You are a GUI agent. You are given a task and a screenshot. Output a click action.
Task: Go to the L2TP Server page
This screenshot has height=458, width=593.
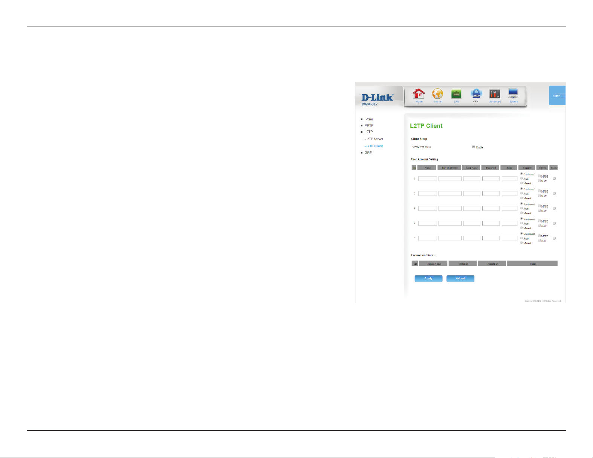click(374, 139)
